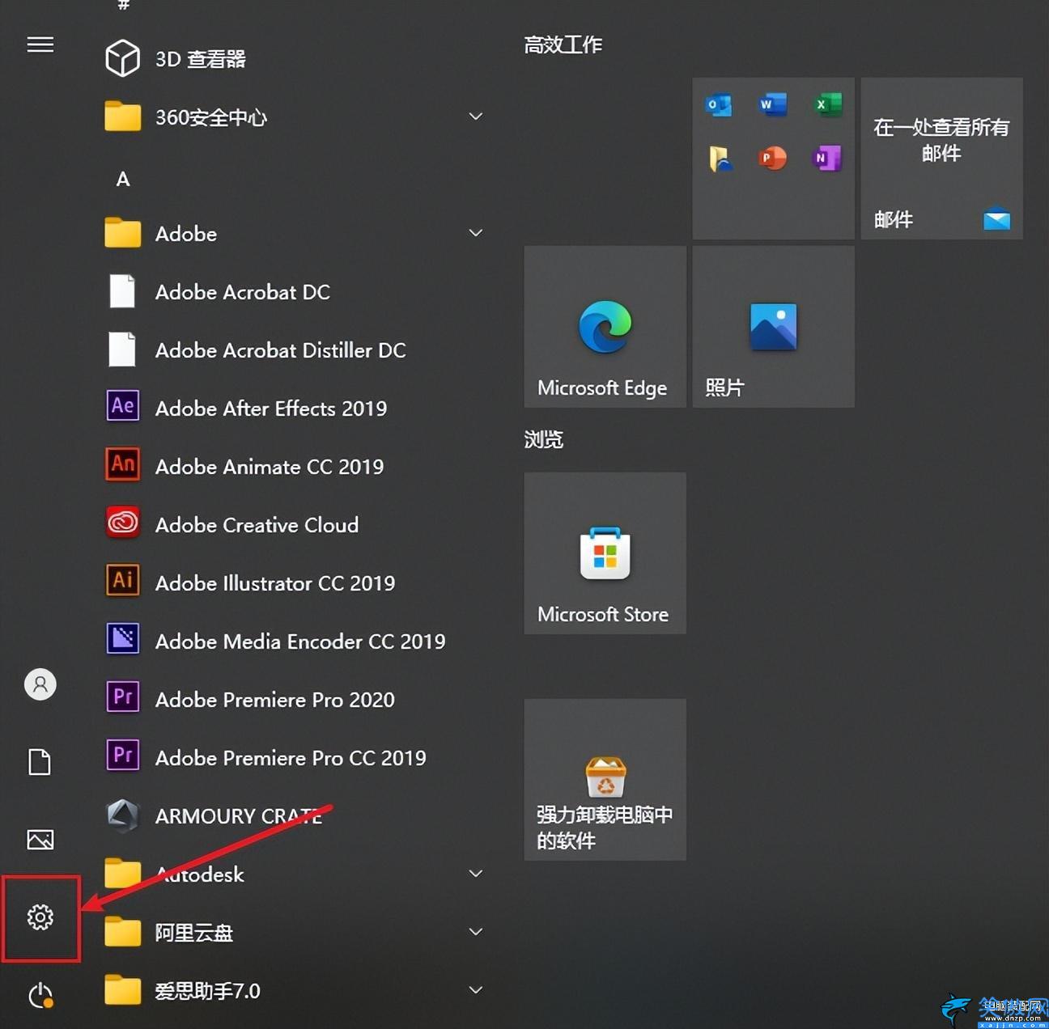1049x1029 pixels.
Task: Open the 3D 查看器 cube icon
Action: pos(123,58)
